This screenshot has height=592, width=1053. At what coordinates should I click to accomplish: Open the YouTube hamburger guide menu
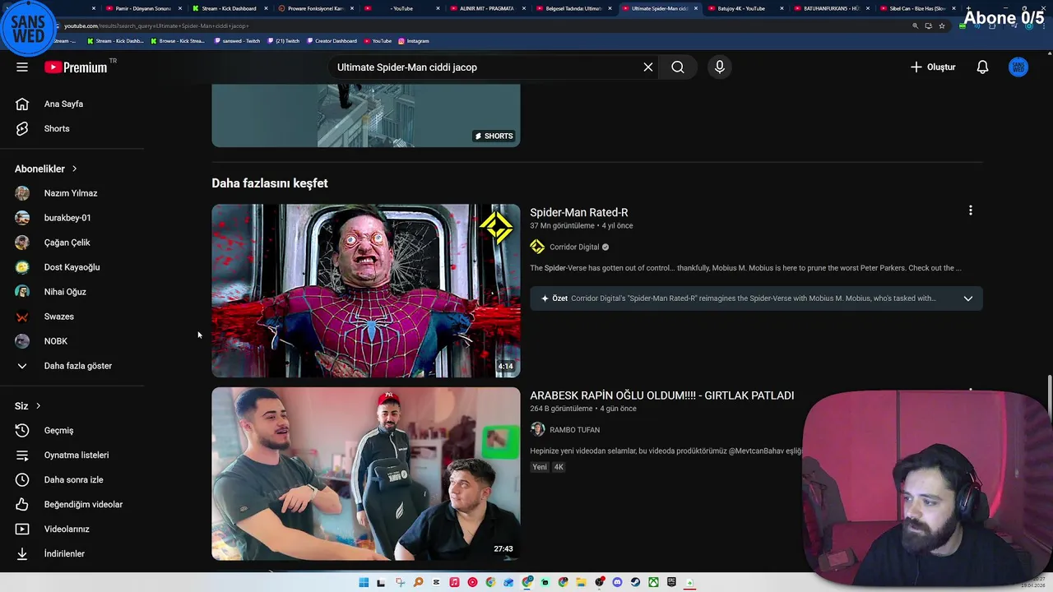[22, 67]
